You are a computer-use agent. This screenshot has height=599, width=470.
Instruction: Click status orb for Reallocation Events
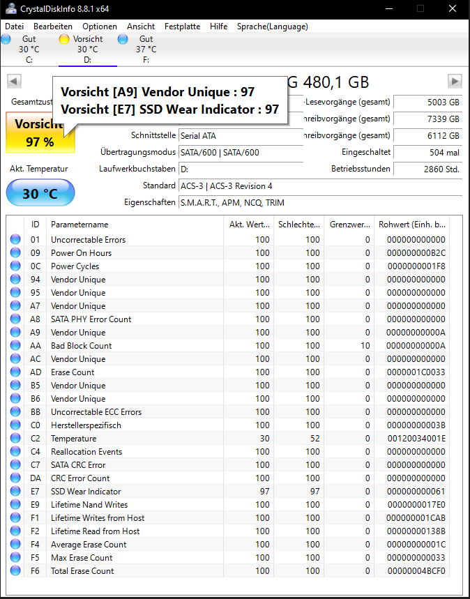pos(15,452)
